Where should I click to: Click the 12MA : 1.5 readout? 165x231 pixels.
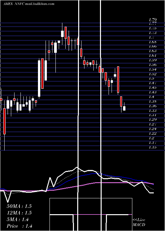pos(19,213)
